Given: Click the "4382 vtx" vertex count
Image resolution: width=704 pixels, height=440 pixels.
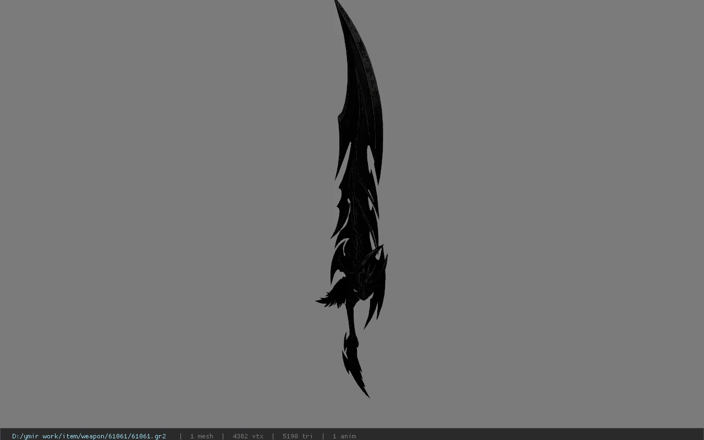Looking at the screenshot, I should tap(248, 436).
